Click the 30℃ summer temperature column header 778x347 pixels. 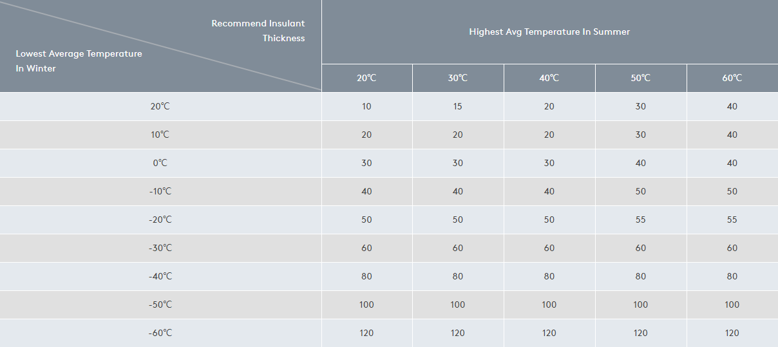point(458,78)
